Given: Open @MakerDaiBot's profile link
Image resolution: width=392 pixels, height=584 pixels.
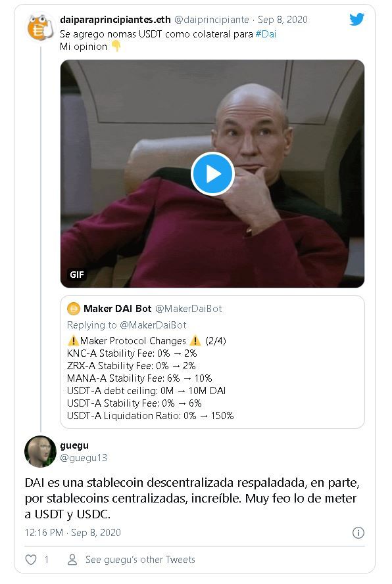Looking at the screenshot, I should (191, 308).
